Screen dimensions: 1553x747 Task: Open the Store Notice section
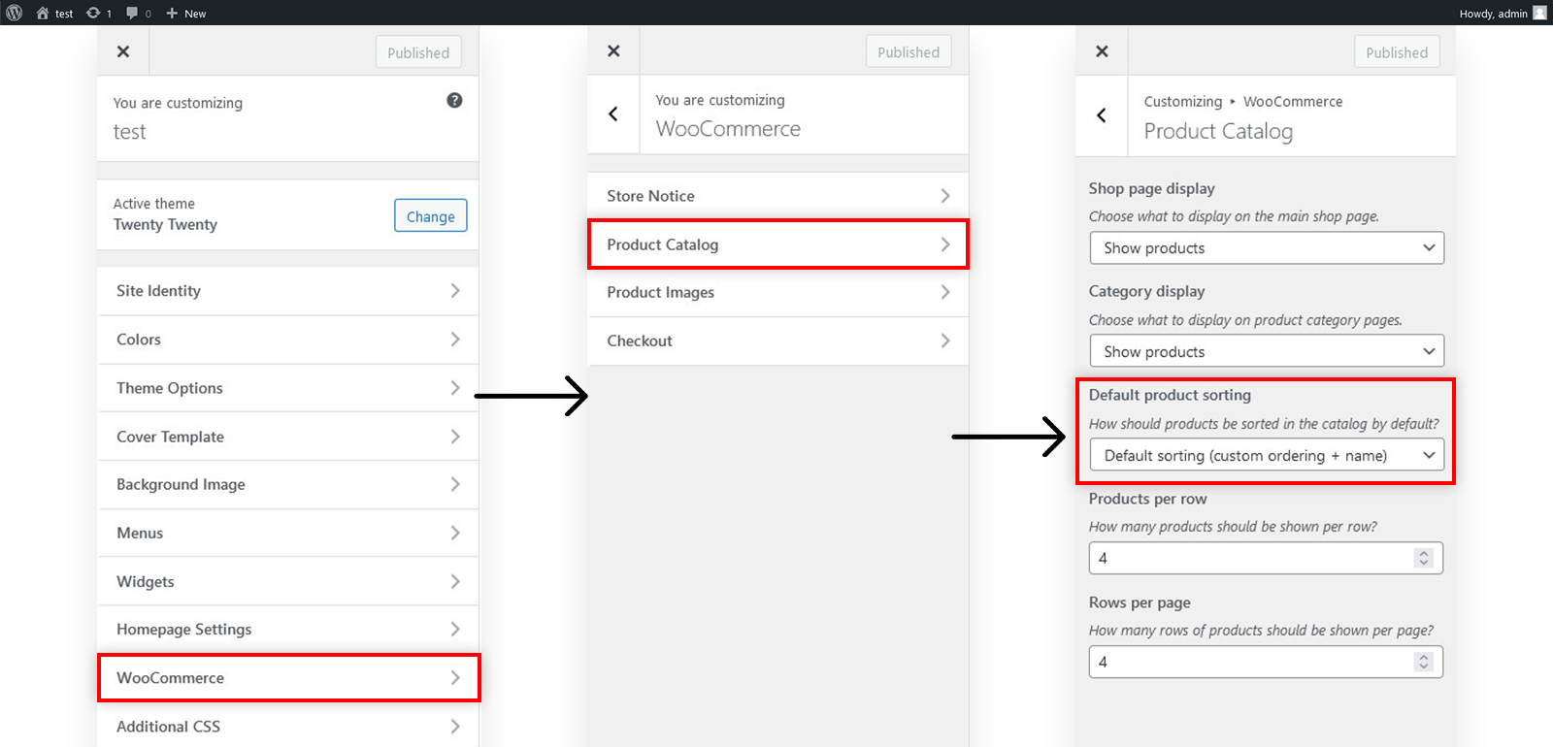778,196
